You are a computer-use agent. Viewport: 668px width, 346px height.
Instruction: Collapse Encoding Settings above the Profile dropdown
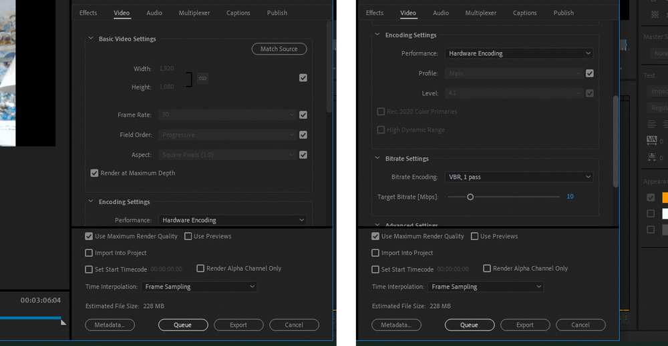pos(377,35)
